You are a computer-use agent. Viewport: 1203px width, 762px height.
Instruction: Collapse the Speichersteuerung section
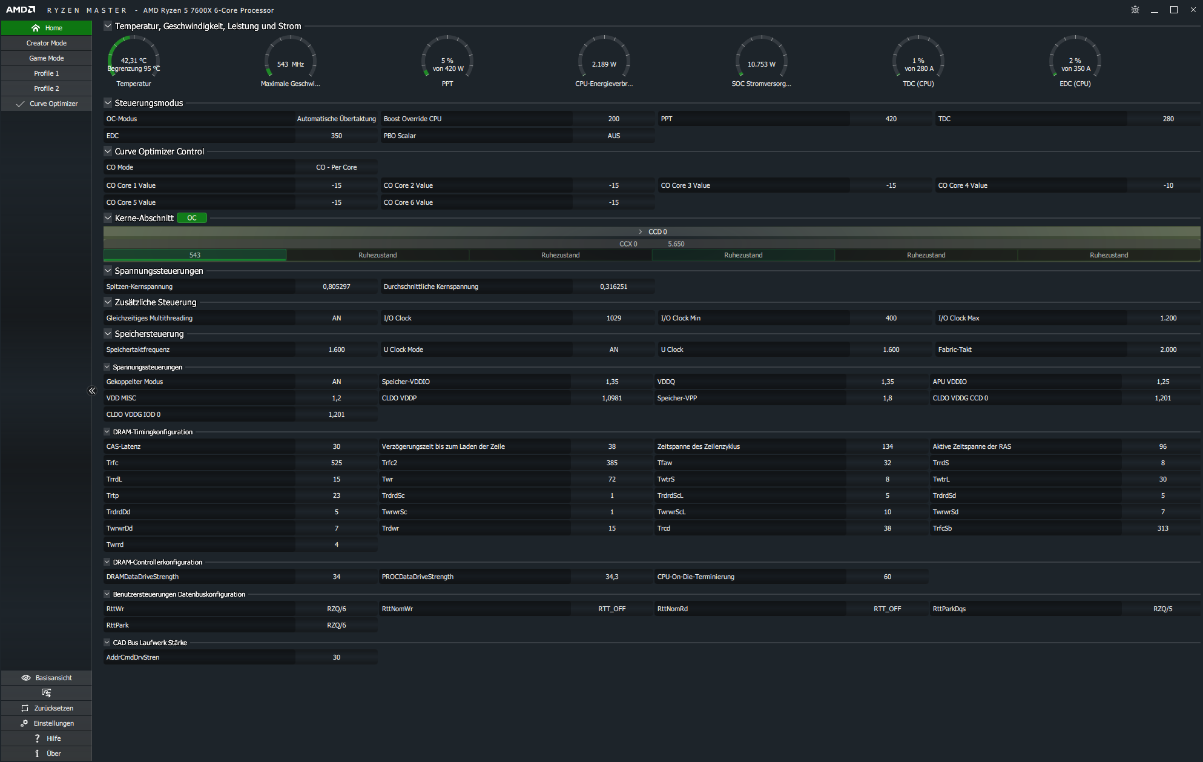pos(108,334)
